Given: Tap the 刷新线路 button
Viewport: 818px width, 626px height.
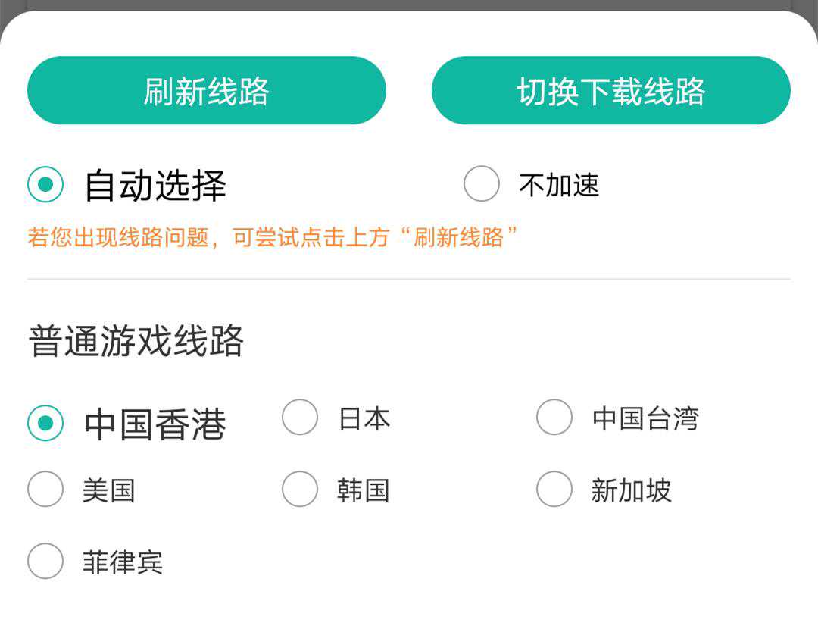Looking at the screenshot, I should click(x=206, y=91).
